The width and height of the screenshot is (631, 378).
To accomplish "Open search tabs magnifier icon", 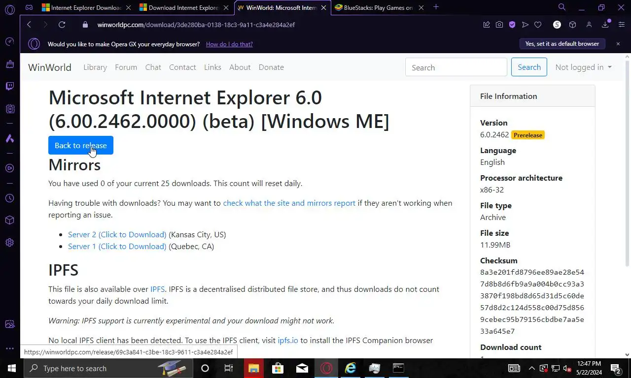I will [561, 7].
